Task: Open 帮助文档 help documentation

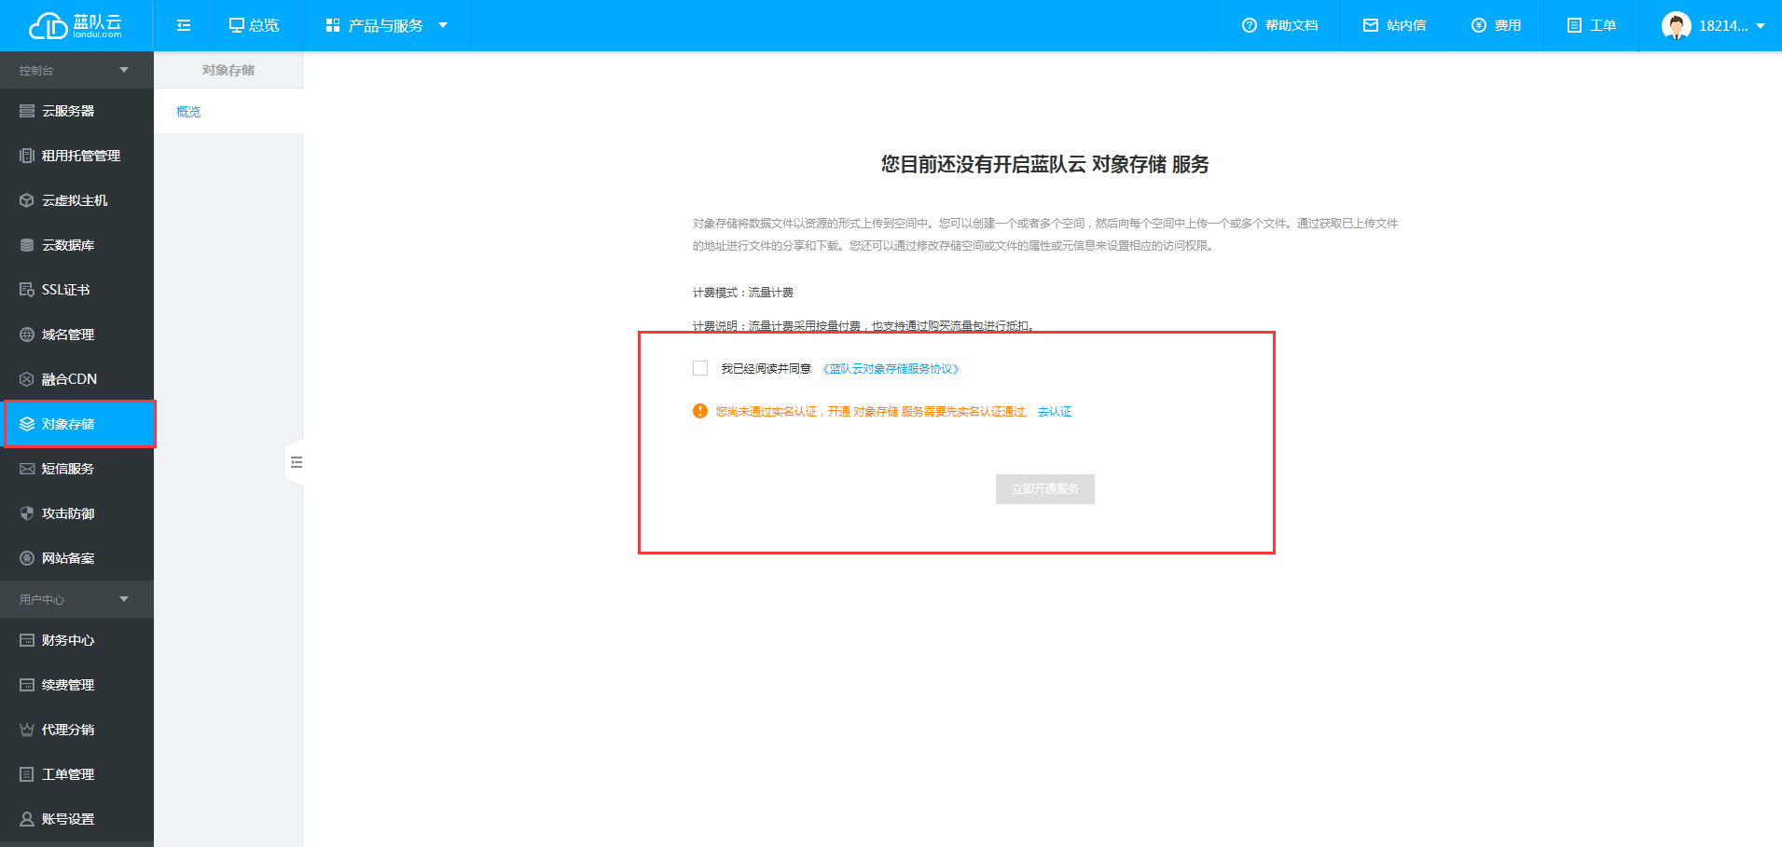Action: coord(1279,25)
